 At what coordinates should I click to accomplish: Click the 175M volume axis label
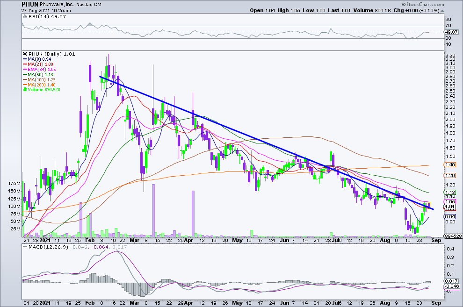coord(14,184)
